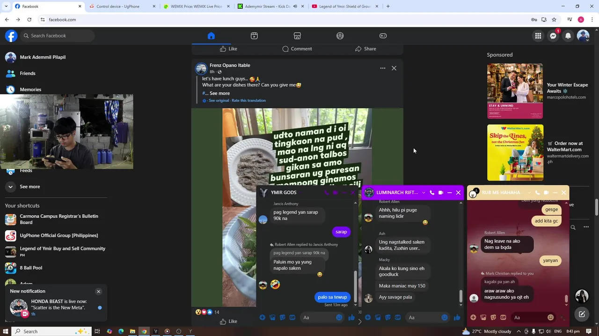Click Share on the upper post
The image size is (599, 336).
365,49
